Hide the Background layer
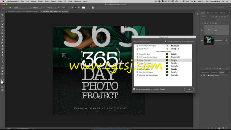Viewport: 231px width, 130px height. point(202,40)
